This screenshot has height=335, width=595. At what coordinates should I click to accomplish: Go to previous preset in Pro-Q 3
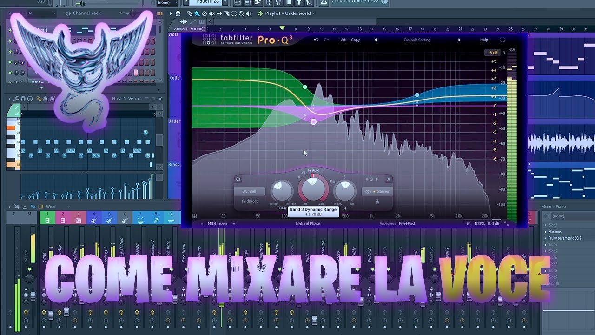coord(376,40)
